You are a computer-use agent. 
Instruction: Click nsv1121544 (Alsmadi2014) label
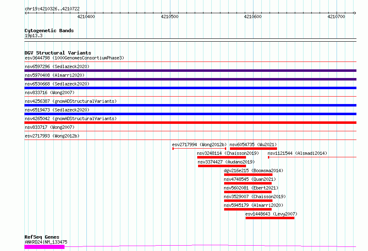point(297,153)
